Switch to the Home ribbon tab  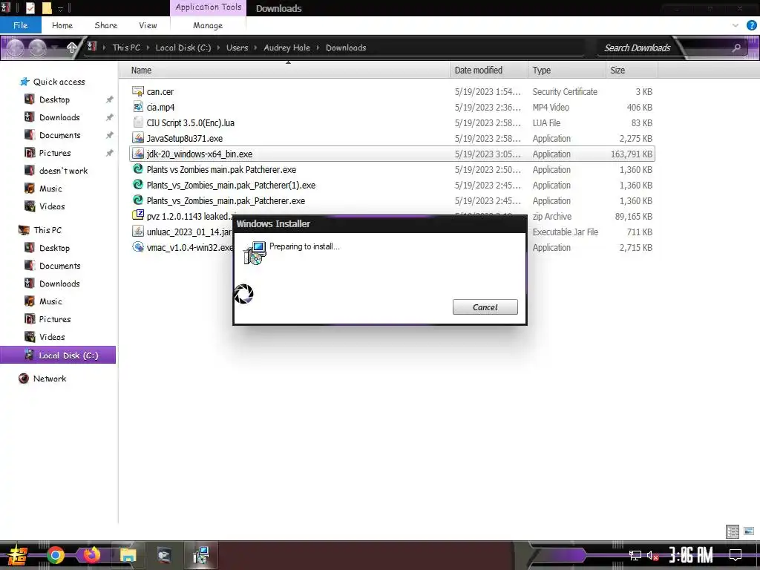[62, 25]
